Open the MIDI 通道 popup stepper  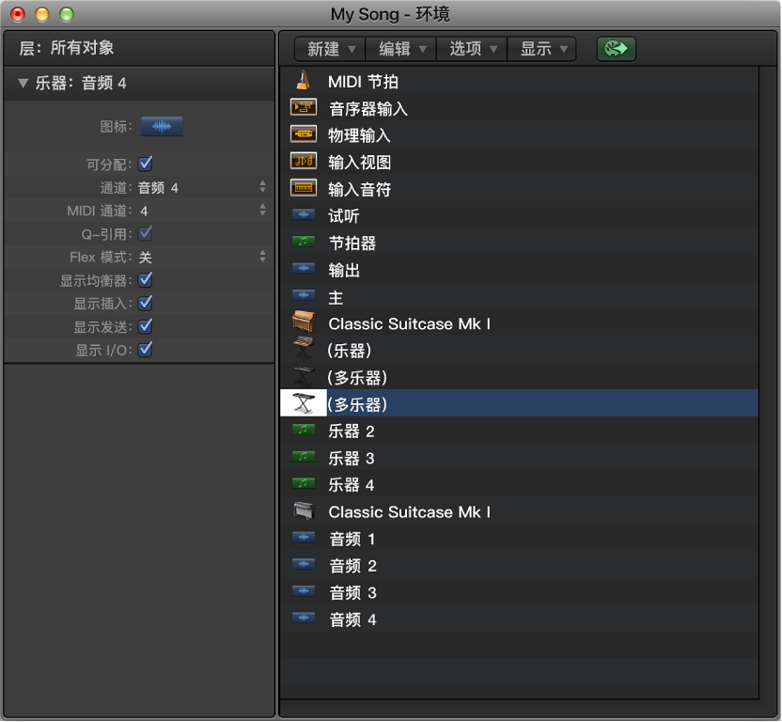pos(263,210)
